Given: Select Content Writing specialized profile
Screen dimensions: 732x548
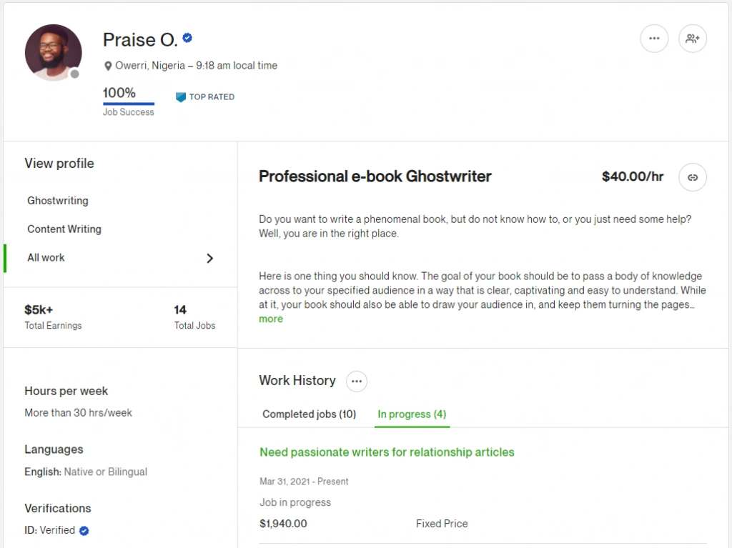Looking at the screenshot, I should (64, 229).
